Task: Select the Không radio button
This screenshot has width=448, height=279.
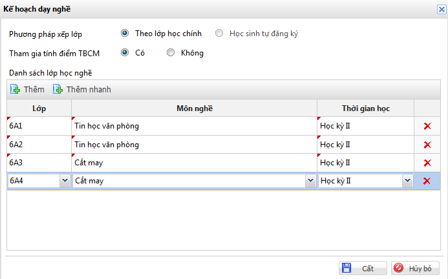Action: point(171,53)
